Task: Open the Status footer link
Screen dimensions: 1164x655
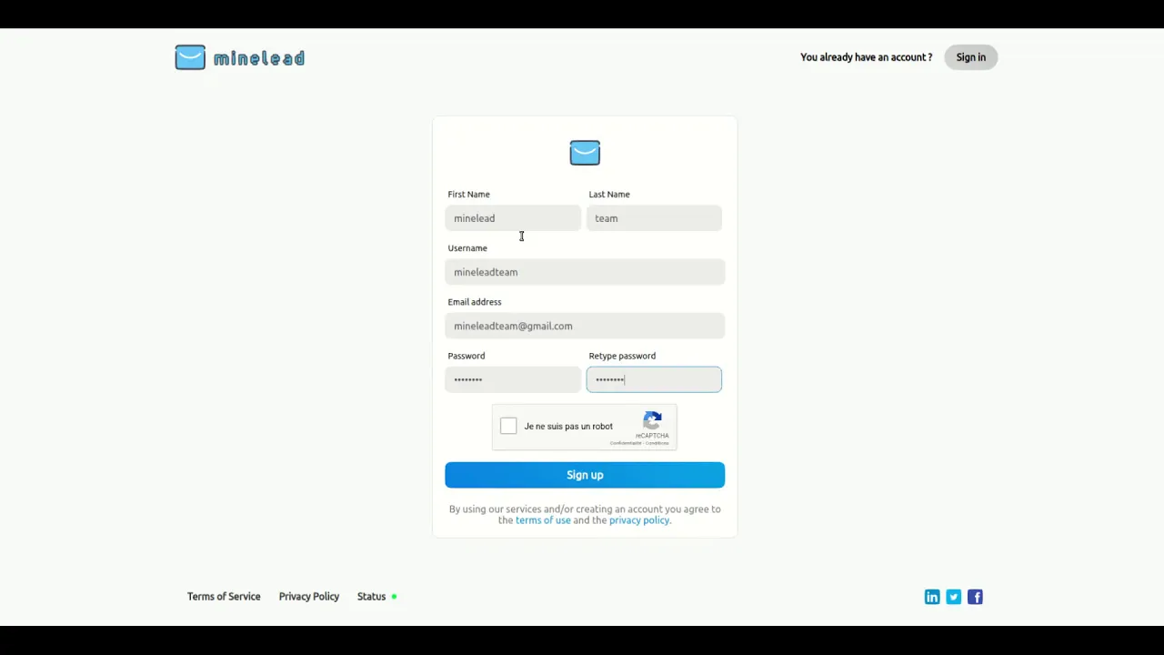Action: (x=371, y=597)
